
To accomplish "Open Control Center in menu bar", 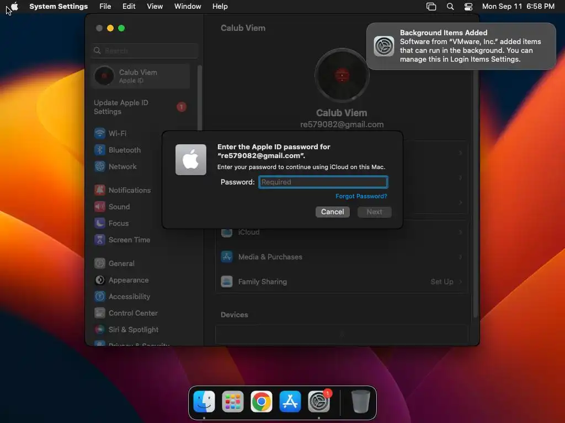I will [468, 7].
